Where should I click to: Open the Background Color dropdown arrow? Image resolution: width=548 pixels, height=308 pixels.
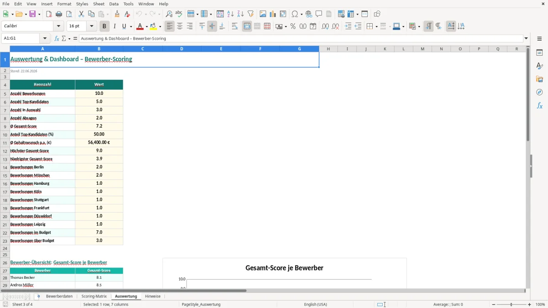[x=160, y=26]
